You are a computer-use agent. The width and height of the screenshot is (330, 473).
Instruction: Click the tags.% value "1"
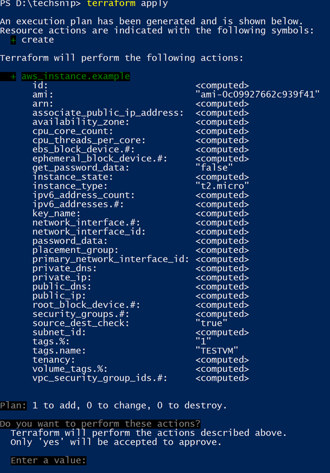[203, 341]
